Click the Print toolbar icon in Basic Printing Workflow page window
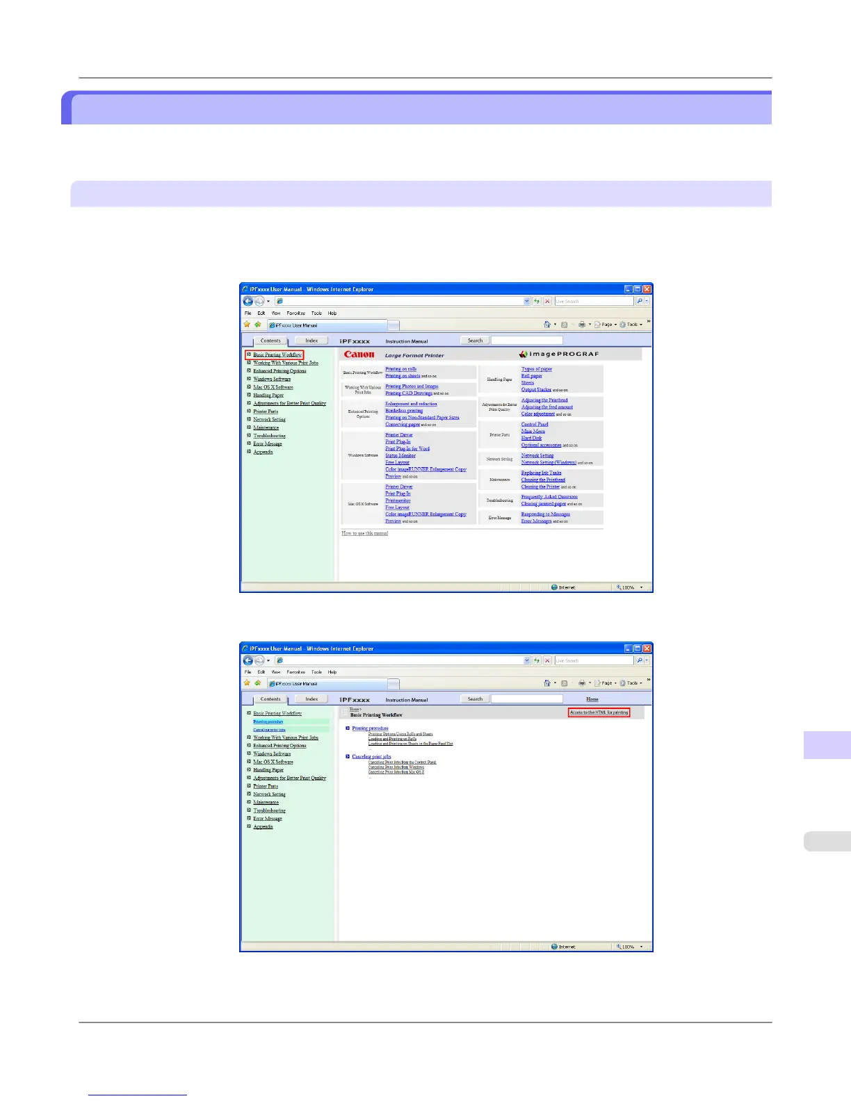This screenshot has width=851, height=1101. [x=582, y=683]
